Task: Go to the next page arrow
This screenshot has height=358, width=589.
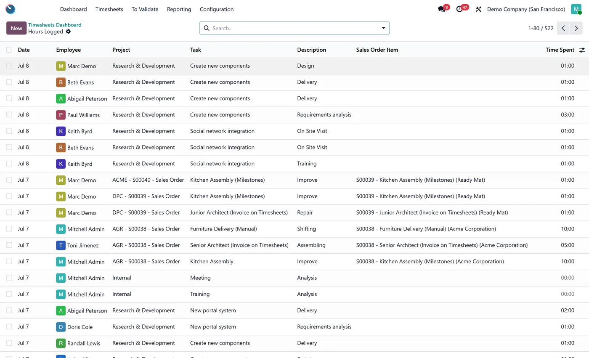Action: [x=576, y=28]
